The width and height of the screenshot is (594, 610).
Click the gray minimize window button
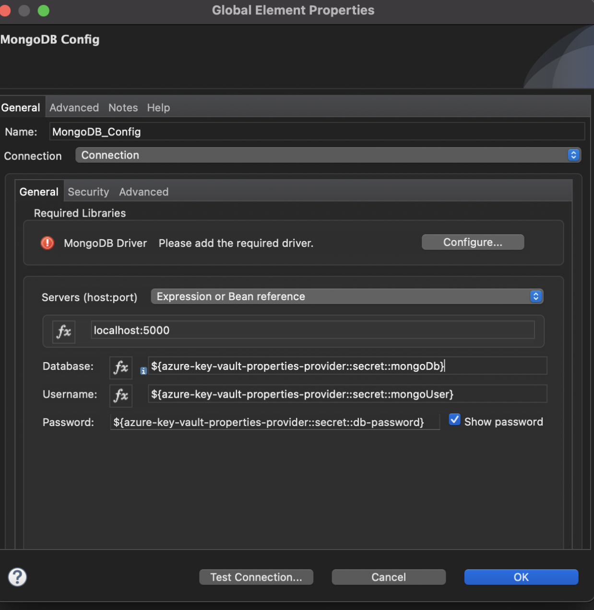click(24, 11)
